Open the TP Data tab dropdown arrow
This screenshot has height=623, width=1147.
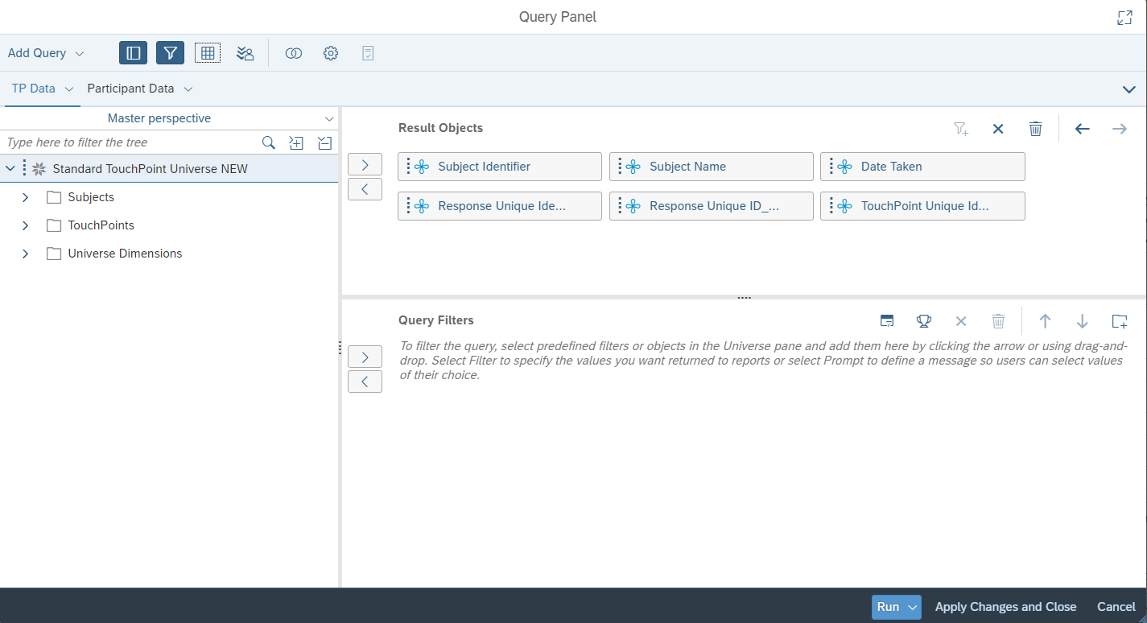(x=69, y=89)
